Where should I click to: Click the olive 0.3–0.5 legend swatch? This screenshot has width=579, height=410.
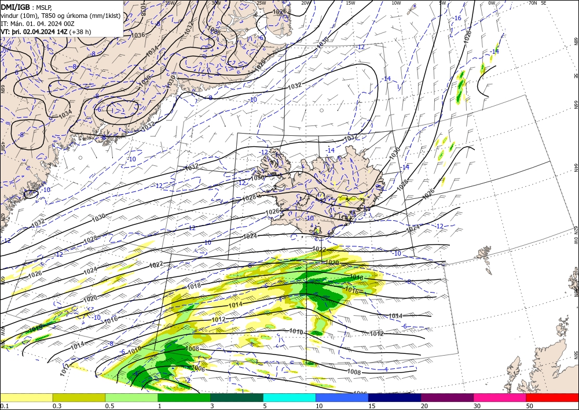click(x=79, y=397)
